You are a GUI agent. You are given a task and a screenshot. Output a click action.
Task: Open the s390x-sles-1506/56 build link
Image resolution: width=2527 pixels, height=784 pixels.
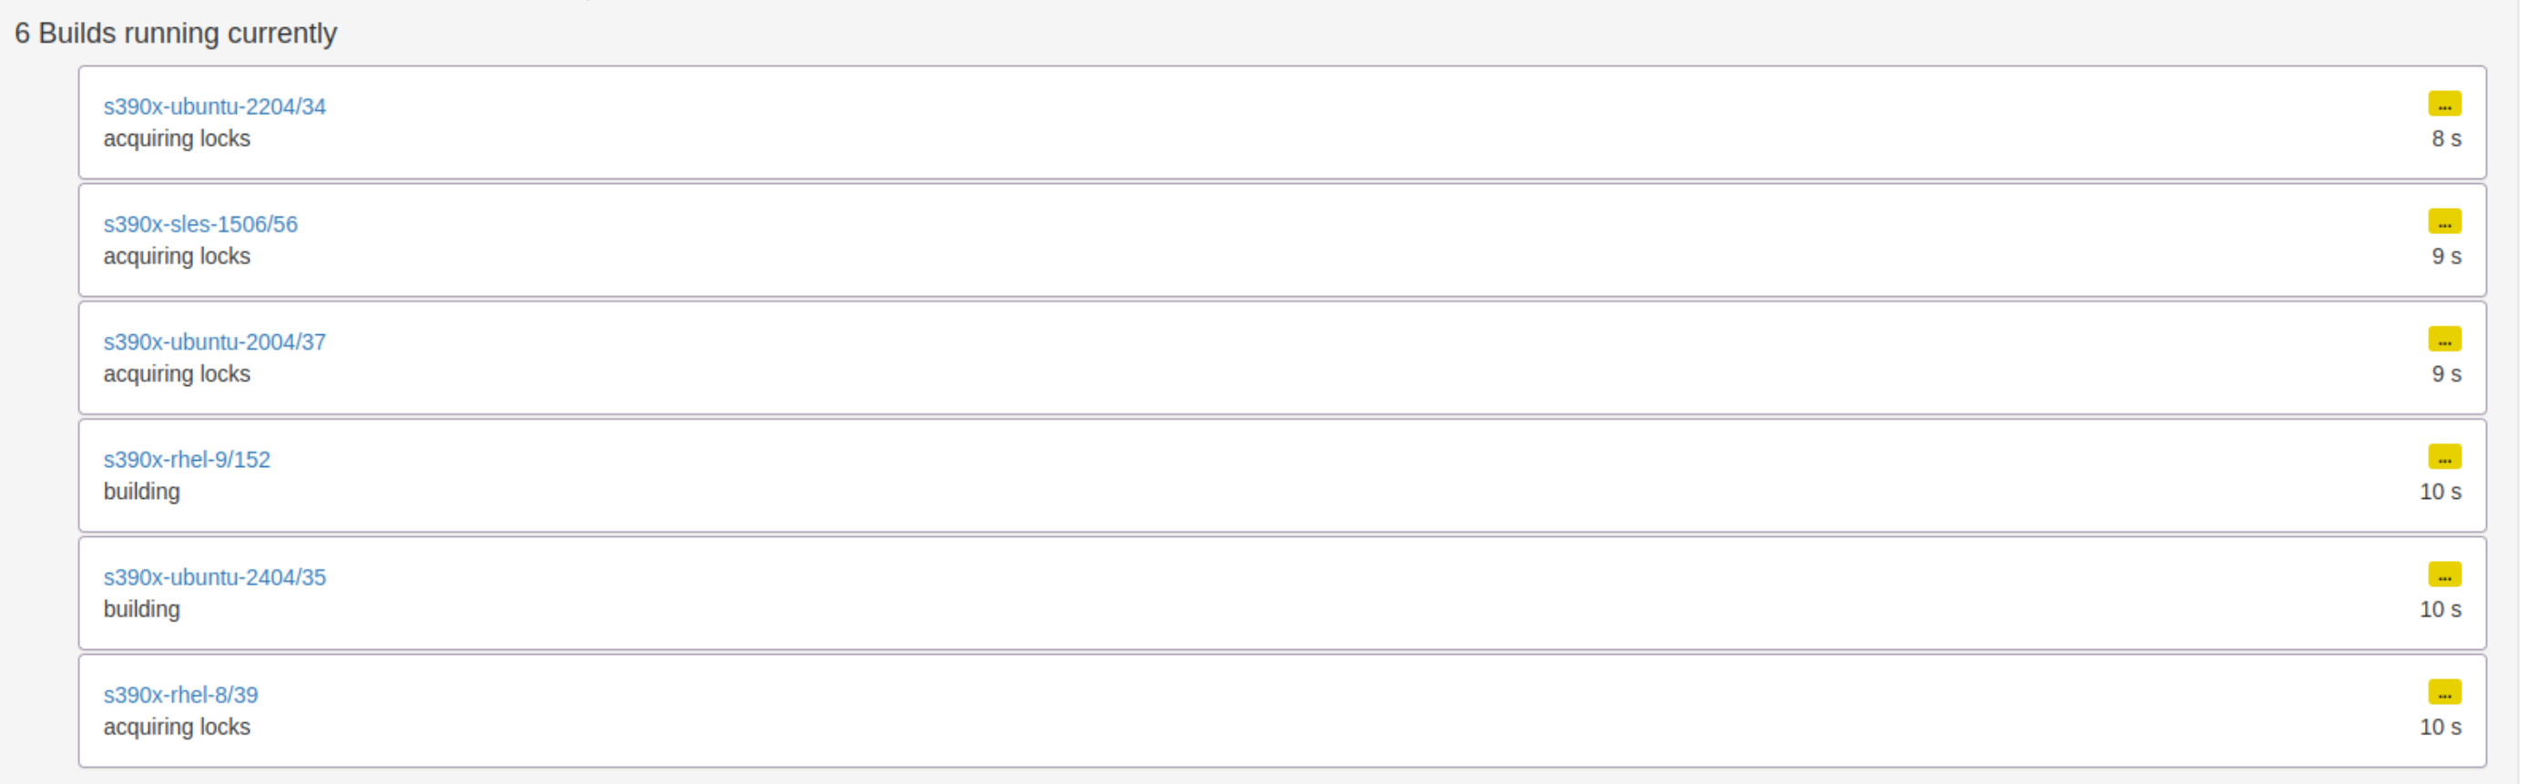[x=200, y=224]
